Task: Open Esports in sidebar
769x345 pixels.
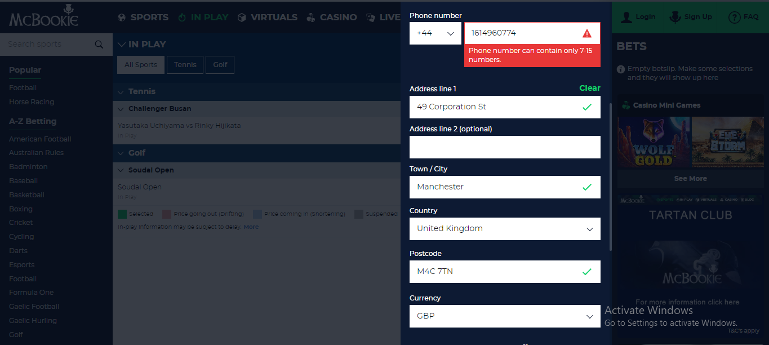Action: click(x=22, y=265)
